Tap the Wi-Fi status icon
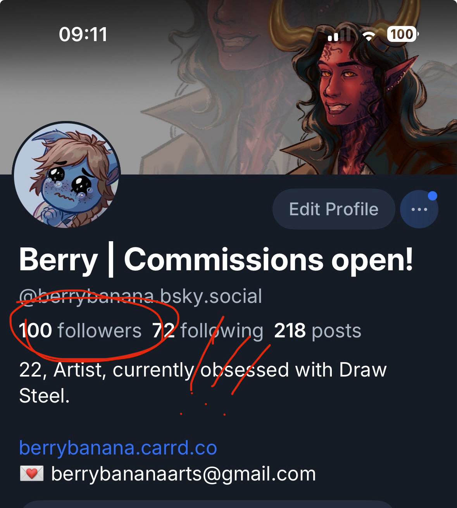 pyautogui.click(x=369, y=35)
